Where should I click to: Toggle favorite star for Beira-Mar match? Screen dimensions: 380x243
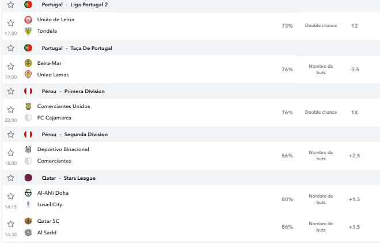click(x=11, y=67)
